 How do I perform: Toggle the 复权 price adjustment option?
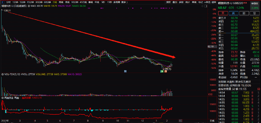(x=168, y=2)
